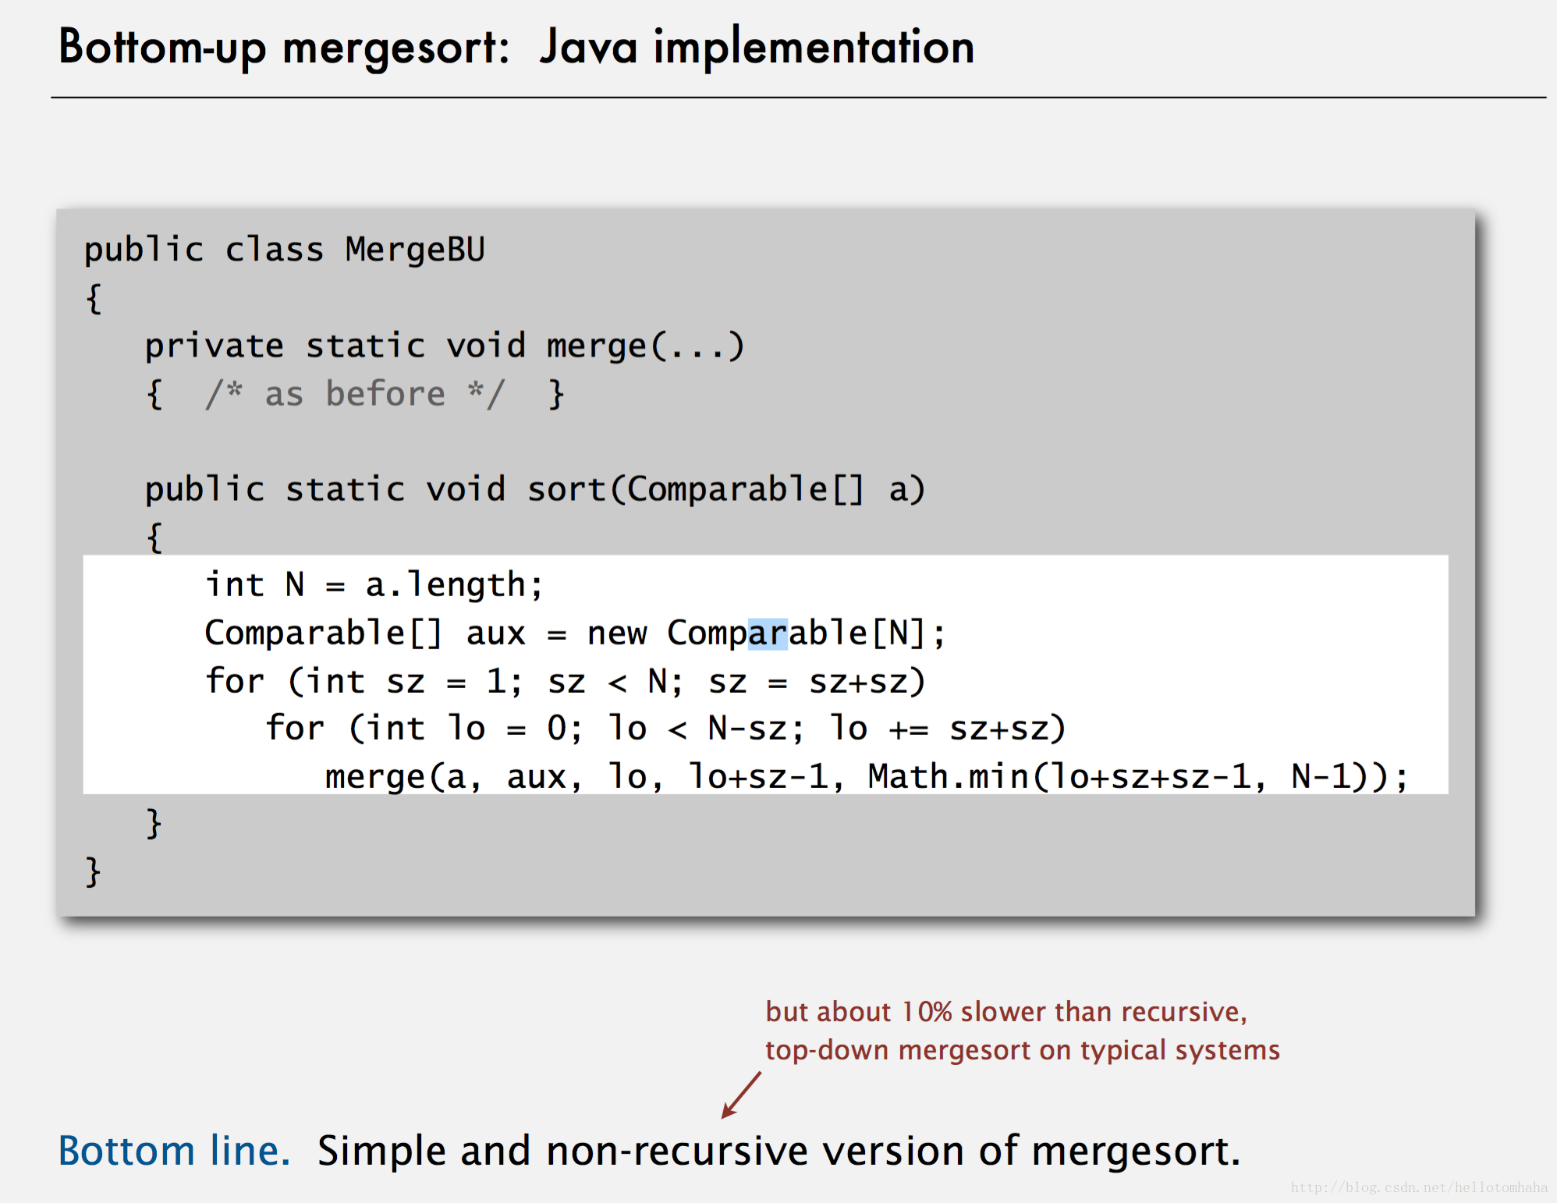Click the line 'int N = a.length;'
This screenshot has width=1557, height=1203.
point(374,585)
